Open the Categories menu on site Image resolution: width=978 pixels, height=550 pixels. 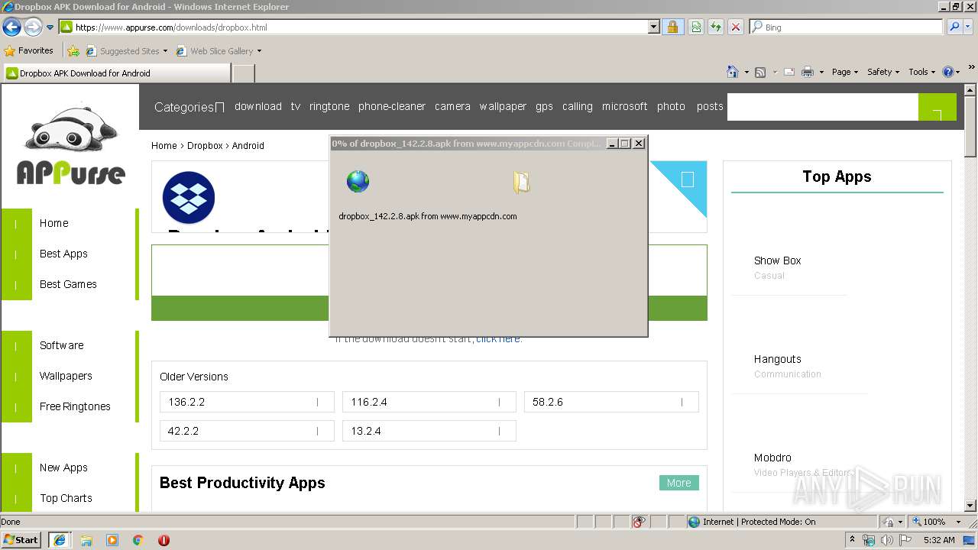coord(189,107)
